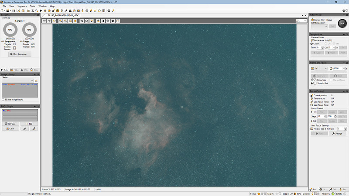Open Sequence panel dropdown arrow
349x196 pixels.
coord(35,15)
